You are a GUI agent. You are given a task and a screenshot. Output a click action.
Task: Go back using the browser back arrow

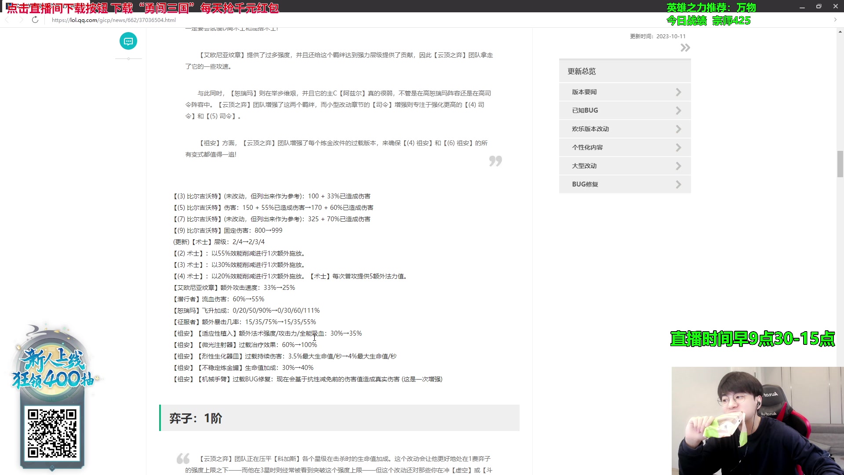point(7,20)
